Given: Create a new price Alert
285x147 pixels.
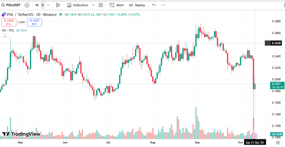Looking at the screenshot, I should [117, 5].
